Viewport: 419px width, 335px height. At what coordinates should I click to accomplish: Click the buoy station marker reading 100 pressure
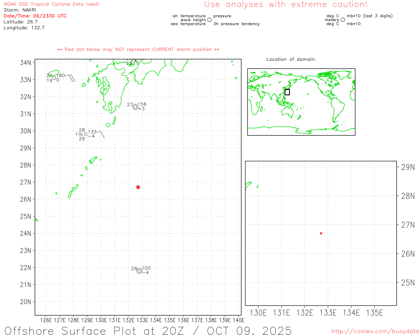click(139, 271)
